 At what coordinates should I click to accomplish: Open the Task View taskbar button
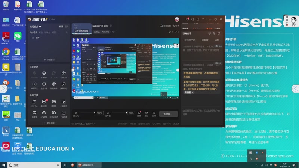(x=65, y=165)
